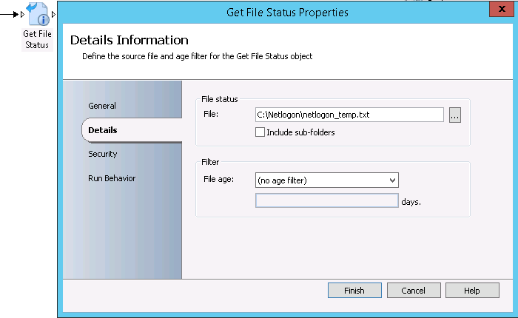Select the Get File Status activity label

(x=37, y=39)
